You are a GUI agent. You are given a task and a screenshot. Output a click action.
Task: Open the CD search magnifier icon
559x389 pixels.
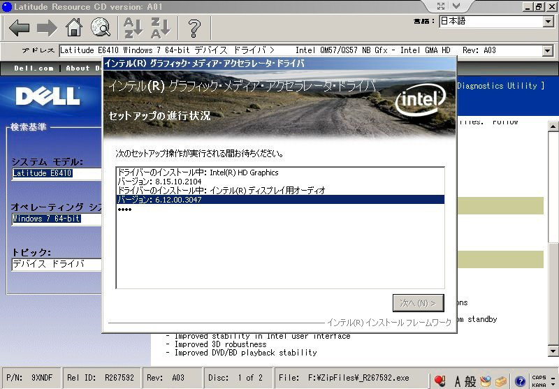[101, 27]
